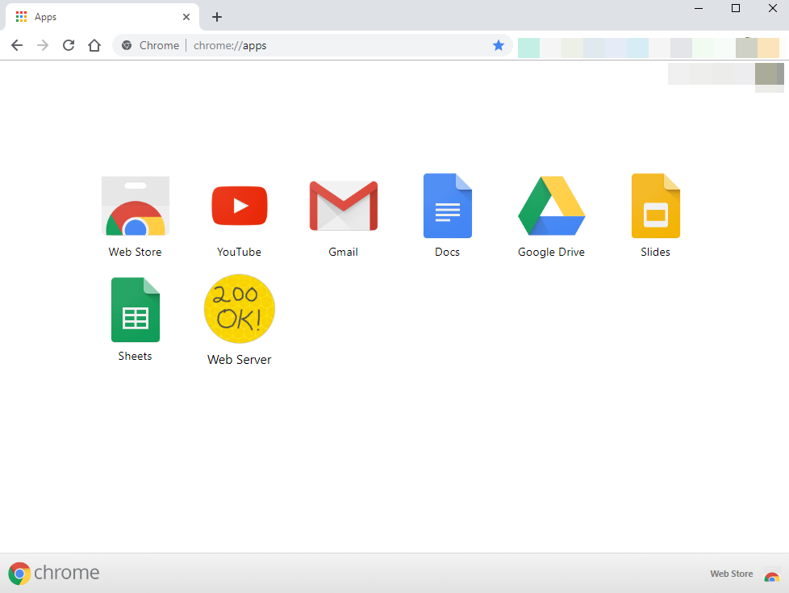Launch the 200 OK Web Server app
Viewport: 789px width, 593px height.
coord(240,308)
